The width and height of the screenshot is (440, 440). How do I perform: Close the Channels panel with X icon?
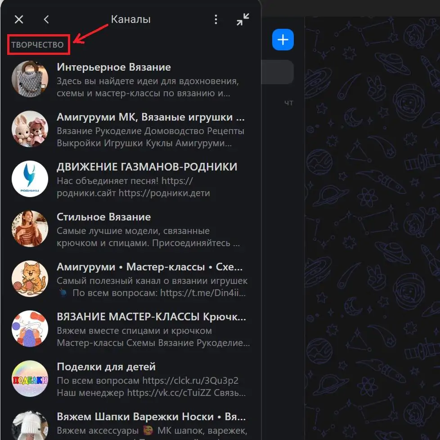click(x=19, y=19)
